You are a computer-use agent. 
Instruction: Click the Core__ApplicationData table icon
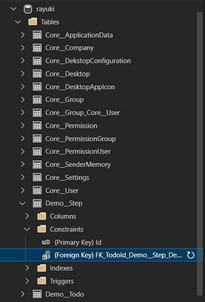point(37,35)
